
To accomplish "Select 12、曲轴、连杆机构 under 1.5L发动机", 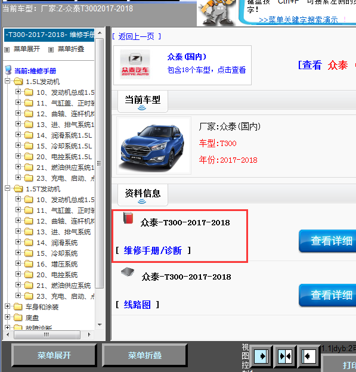I will 65,114.
